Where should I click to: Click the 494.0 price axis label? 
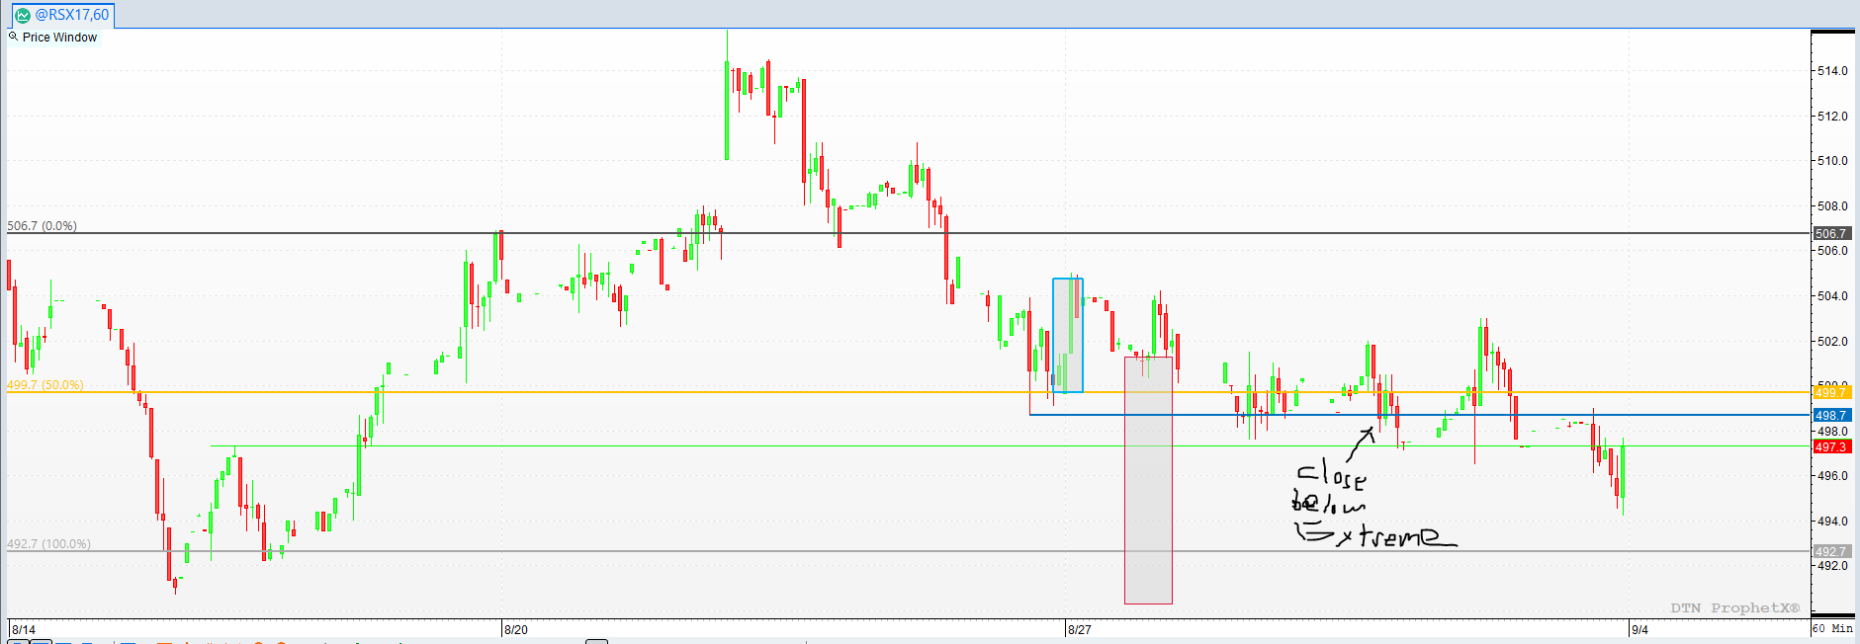point(1832,522)
